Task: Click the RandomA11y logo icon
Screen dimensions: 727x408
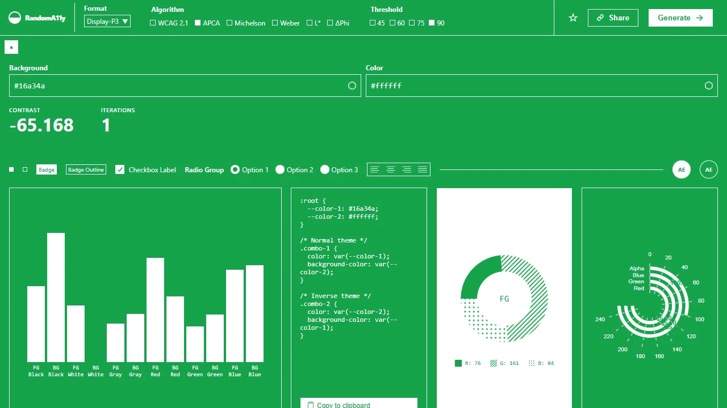Action: (15, 18)
